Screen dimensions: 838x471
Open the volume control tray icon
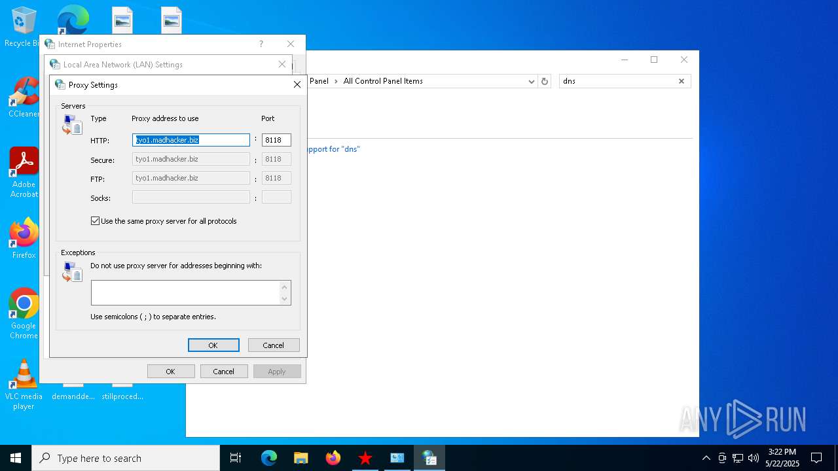[754, 458]
